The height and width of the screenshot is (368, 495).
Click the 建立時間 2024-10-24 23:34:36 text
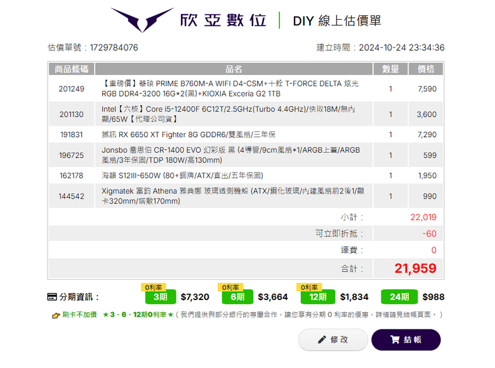tap(380, 48)
